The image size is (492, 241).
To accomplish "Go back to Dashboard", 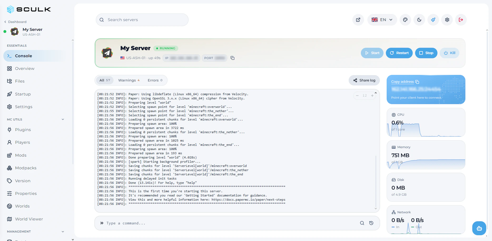I will [15, 22].
